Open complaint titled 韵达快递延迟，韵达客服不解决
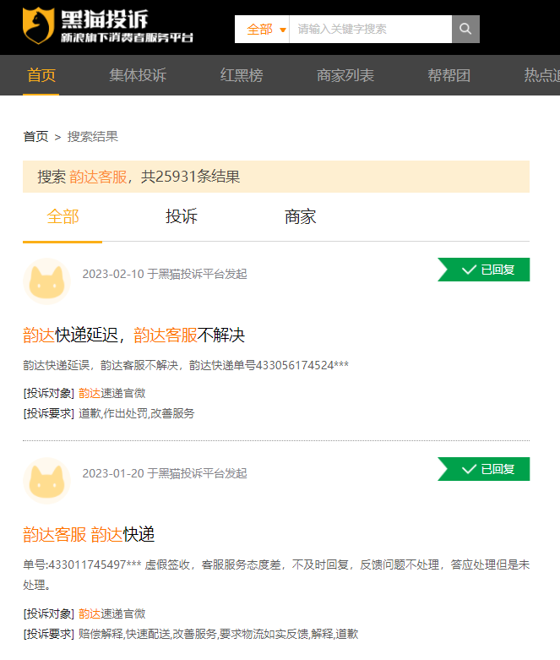 [x=133, y=335]
